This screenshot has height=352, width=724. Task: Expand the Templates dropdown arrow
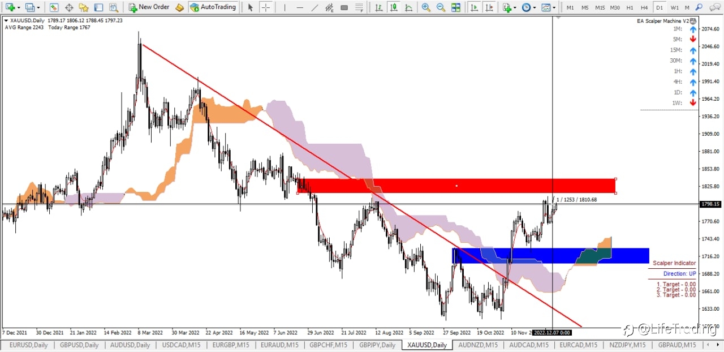pyautogui.click(x=554, y=8)
